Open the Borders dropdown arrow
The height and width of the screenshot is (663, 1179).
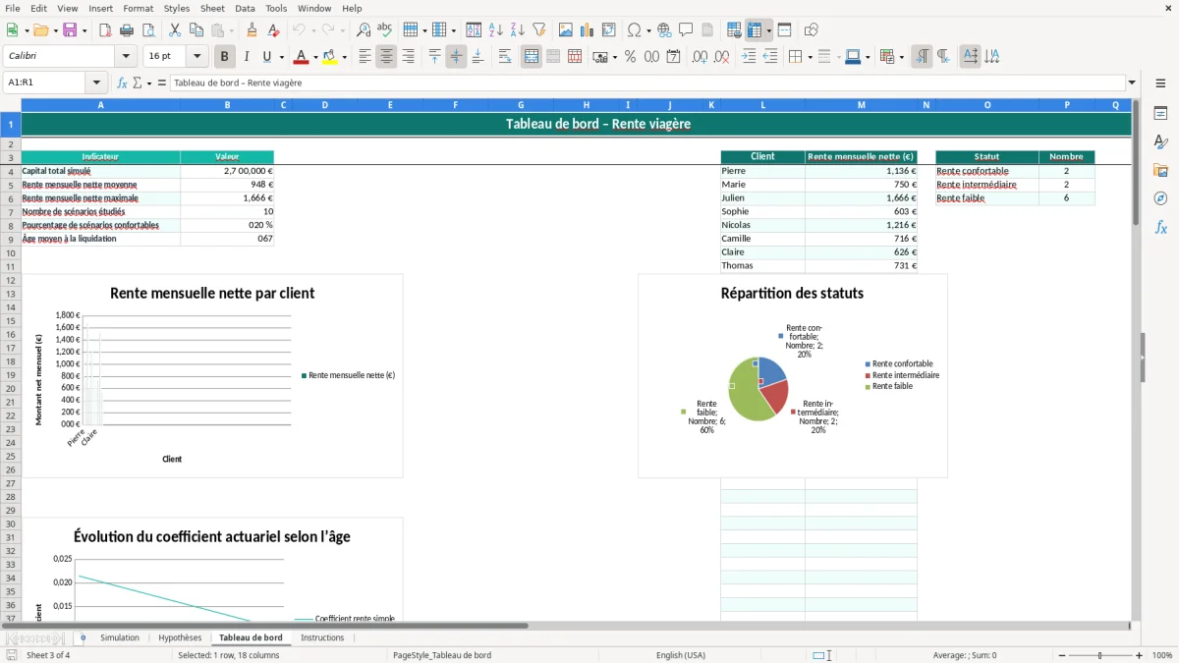(x=810, y=57)
